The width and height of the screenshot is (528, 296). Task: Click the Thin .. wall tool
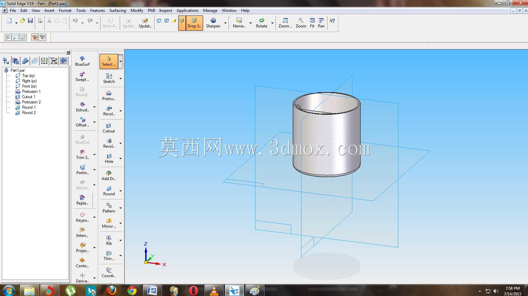(x=109, y=255)
